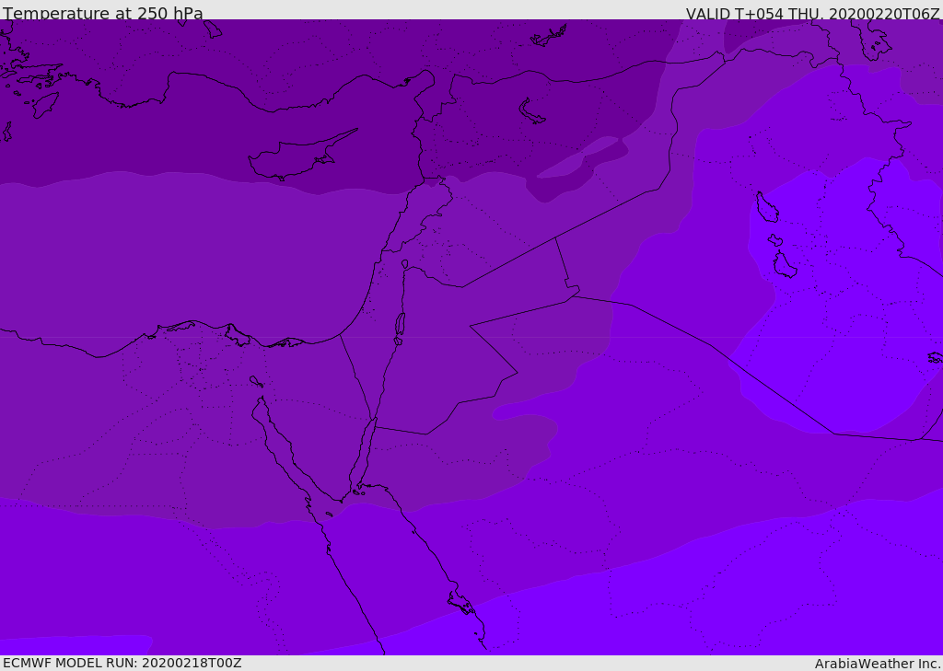Click the Dead Sea outline on the map
Viewport: 943px width, 671px height.
click(400, 326)
